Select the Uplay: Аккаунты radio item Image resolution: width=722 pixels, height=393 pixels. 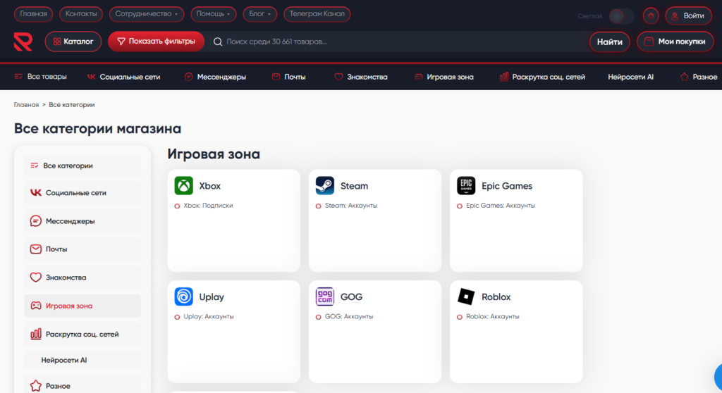[204, 317]
